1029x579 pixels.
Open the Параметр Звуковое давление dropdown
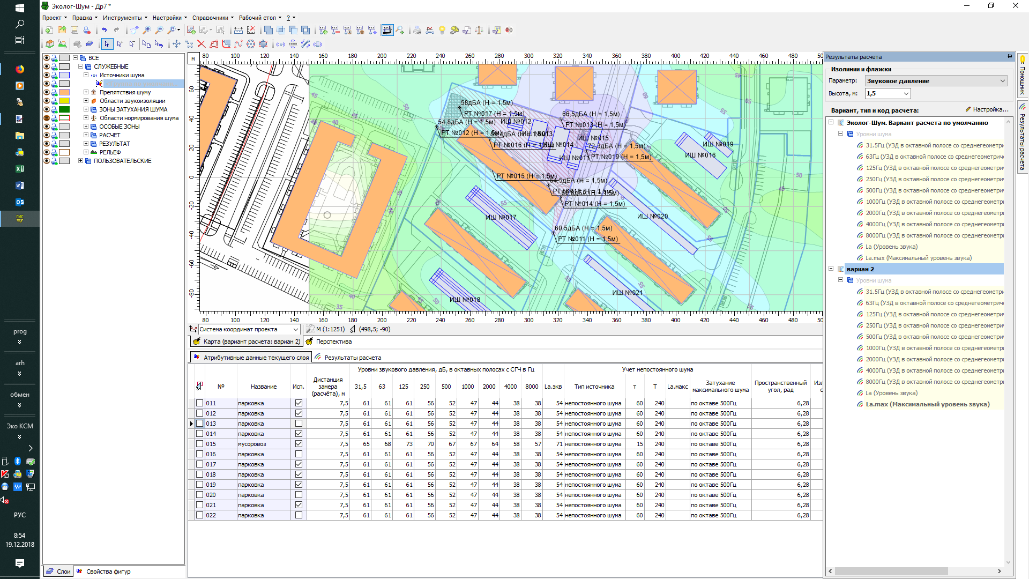(x=1002, y=81)
